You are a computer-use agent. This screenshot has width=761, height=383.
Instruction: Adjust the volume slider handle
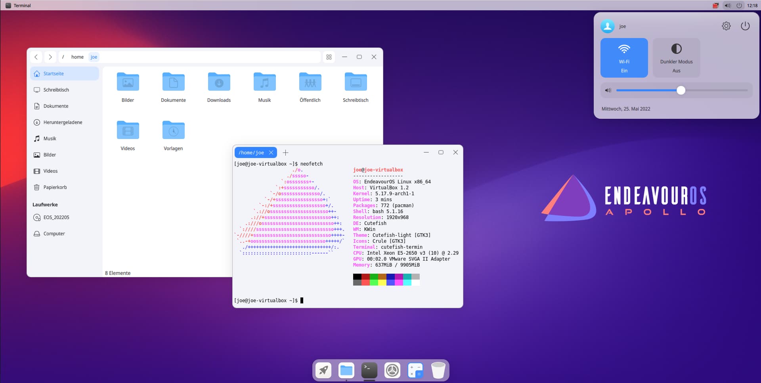[x=681, y=90]
